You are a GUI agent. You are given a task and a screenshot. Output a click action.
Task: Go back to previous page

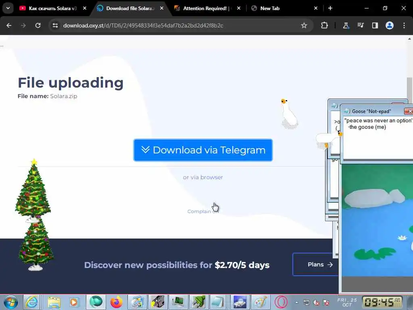tap(9, 25)
